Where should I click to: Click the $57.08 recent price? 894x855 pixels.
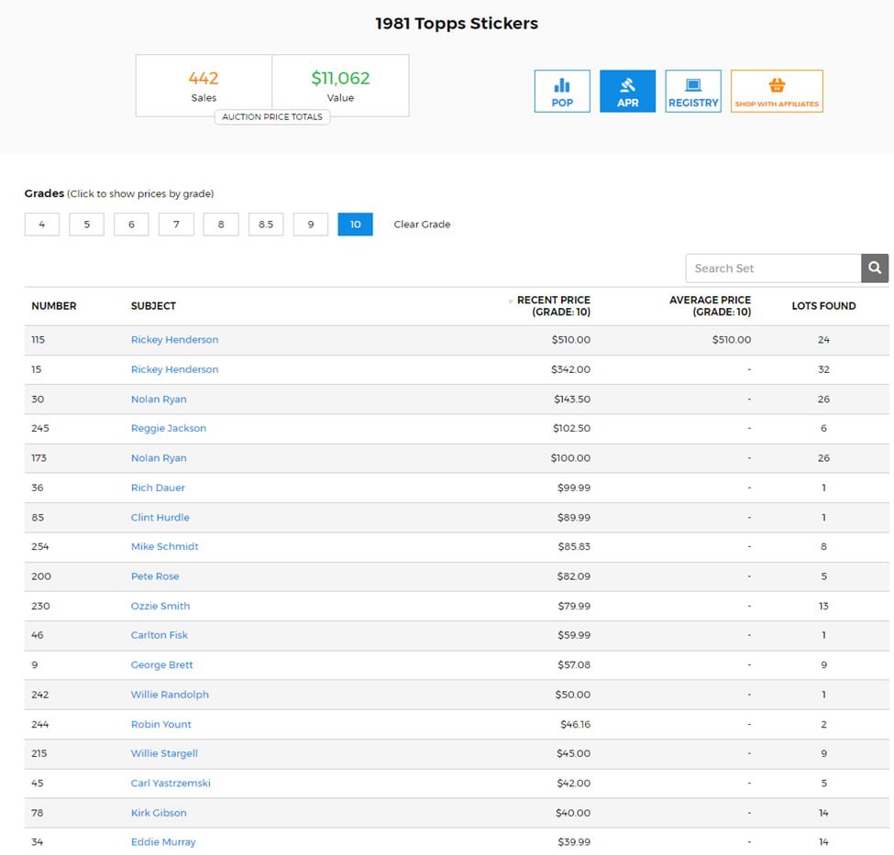coord(574,664)
